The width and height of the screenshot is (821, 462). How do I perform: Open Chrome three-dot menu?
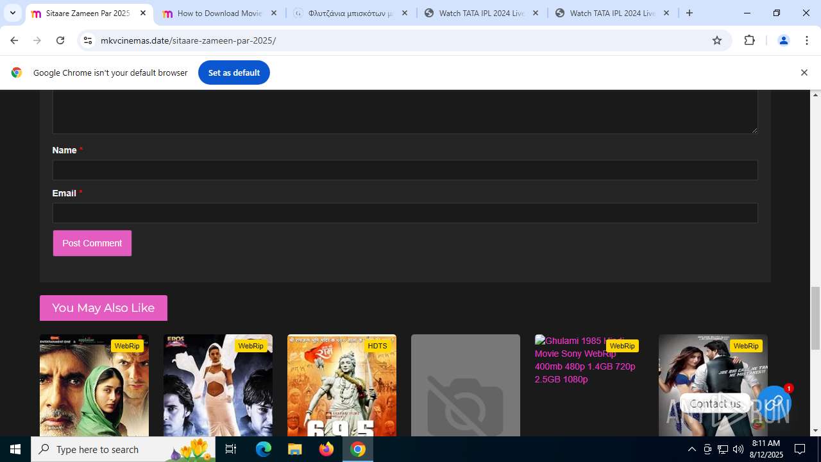point(807,40)
